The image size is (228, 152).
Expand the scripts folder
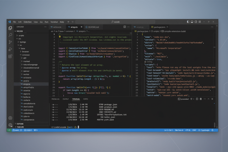pos(17,36)
